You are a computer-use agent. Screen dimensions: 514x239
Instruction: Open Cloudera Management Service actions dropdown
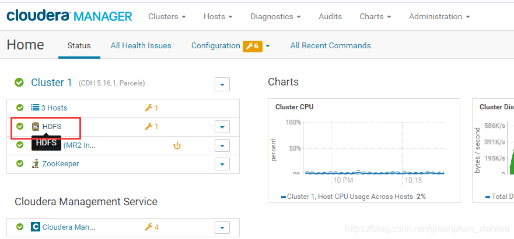click(x=222, y=227)
